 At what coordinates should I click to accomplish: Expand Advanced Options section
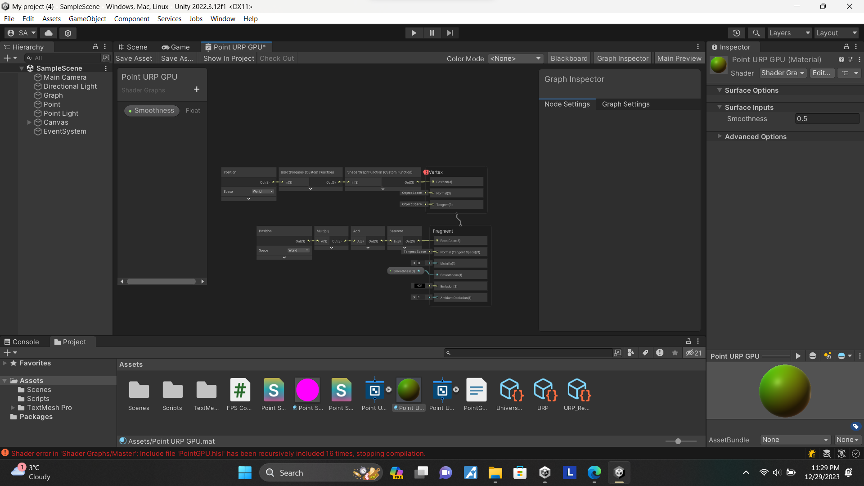coord(720,136)
